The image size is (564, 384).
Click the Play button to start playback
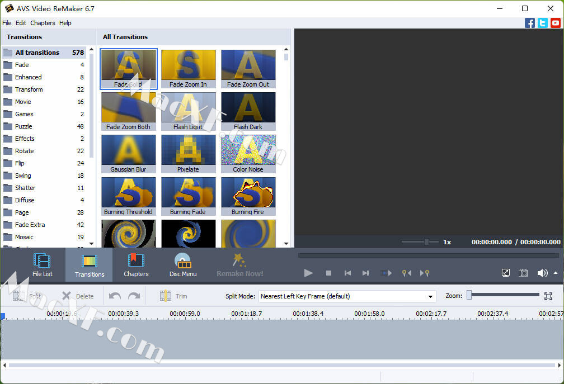click(x=308, y=273)
